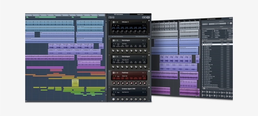Open the VST rack settings icon
The height and width of the screenshot is (116, 258).
[148, 18]
